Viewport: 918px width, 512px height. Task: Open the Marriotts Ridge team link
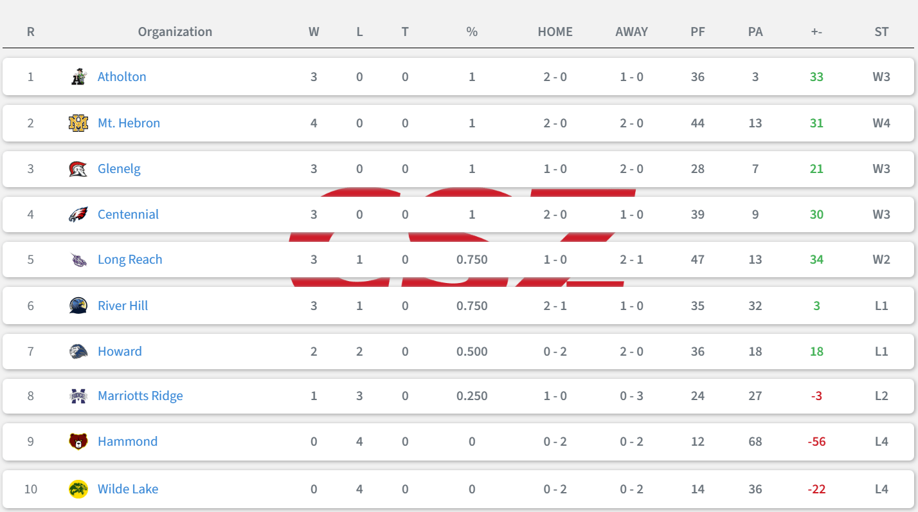tap(140, 396)
